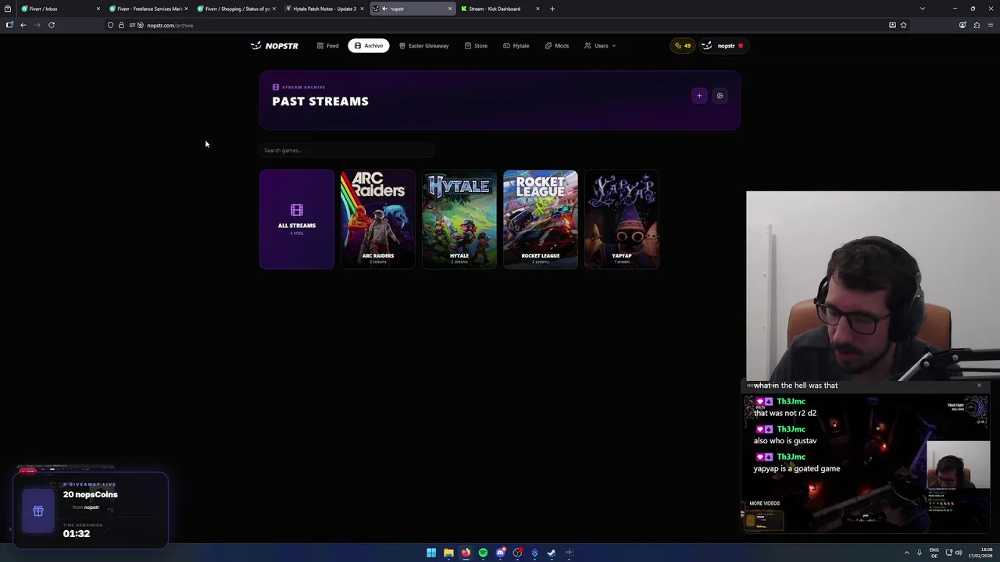Open the ENG DE language switcher
This screenshot has width=1000, height=562.
(x=934, y=553)
